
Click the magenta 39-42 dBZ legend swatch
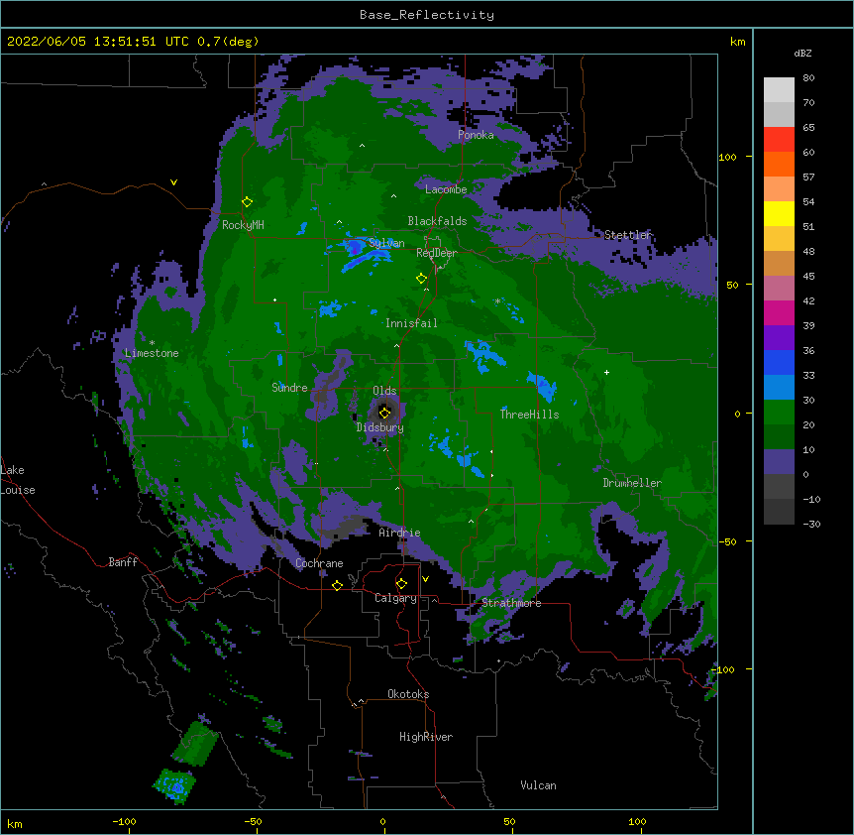coord(779,312)
